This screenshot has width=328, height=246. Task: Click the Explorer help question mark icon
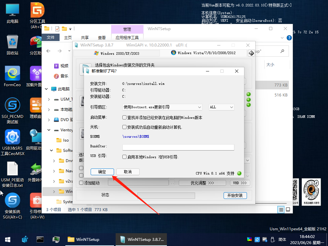pos(289,38)
